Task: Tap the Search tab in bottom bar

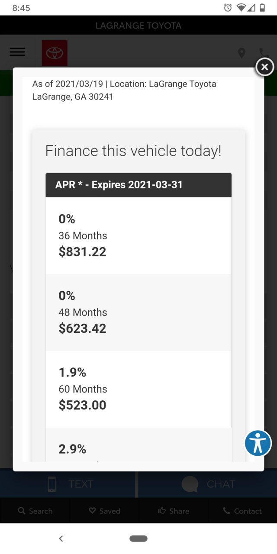Action: point(35,511)
